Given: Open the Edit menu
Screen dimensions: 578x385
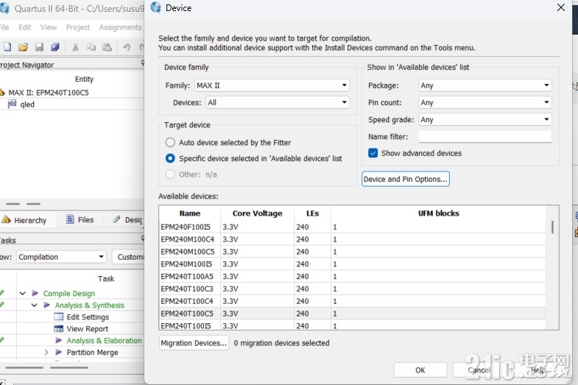Looking at the screenshot, I should click(25, 27).
